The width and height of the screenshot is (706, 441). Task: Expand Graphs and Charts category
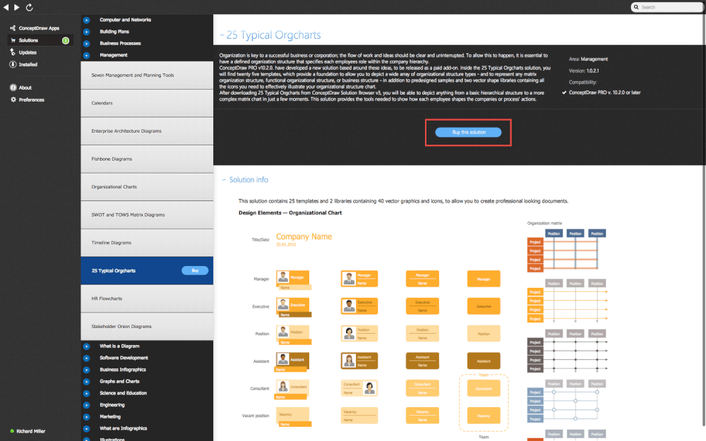click(x=86, y=382)
